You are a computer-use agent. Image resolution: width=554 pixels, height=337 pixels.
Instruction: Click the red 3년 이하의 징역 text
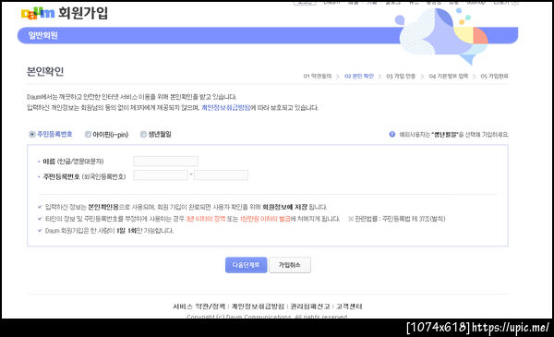pos(206,219)
